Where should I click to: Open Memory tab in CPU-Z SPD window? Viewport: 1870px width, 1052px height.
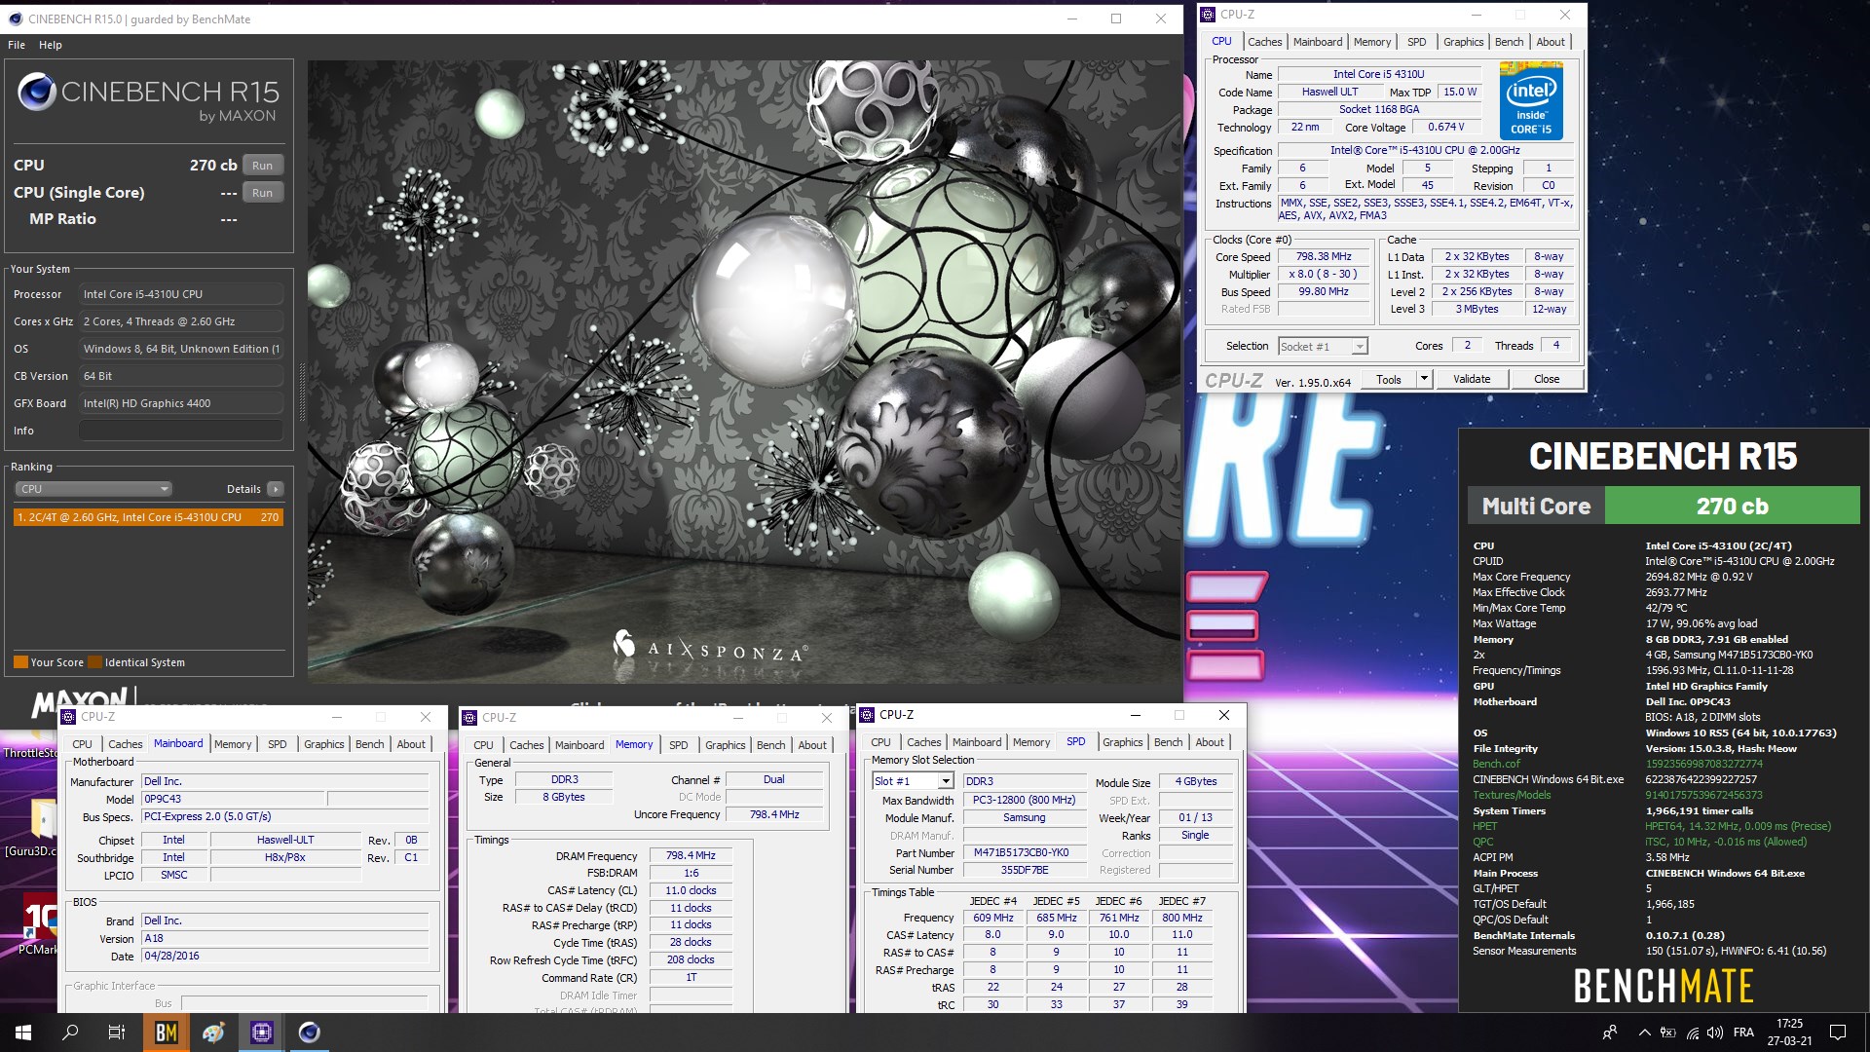point(1031,742)
